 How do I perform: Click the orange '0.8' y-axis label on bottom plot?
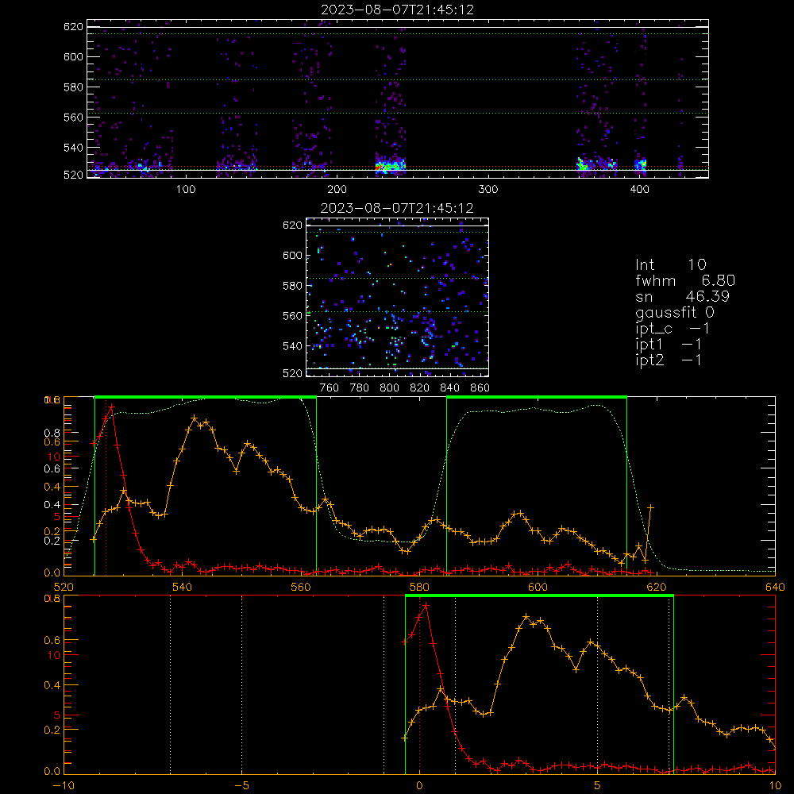pyautogui.click(x=52, y=598)
